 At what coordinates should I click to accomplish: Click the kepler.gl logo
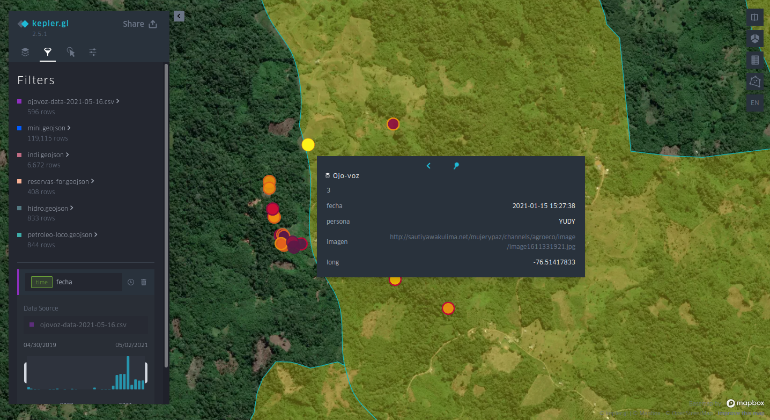43,24
